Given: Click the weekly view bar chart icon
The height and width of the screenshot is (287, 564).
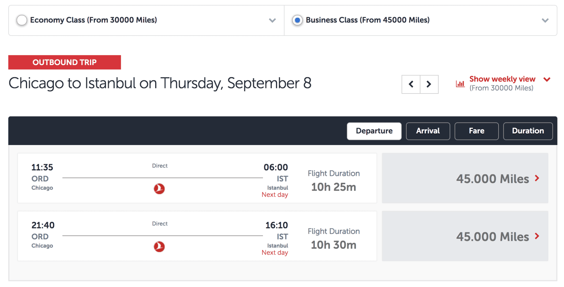Looking at the screenshot, I should [x=460, y=84].
